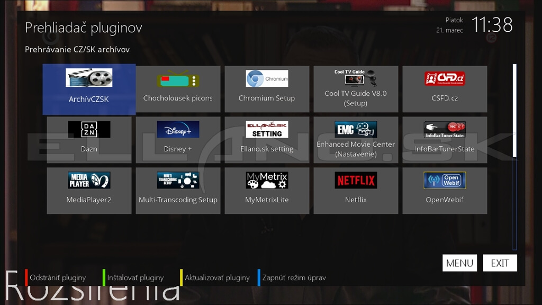Select the CSFD.cz label
This screenshot has height=305, width=542.
[445, 98]
